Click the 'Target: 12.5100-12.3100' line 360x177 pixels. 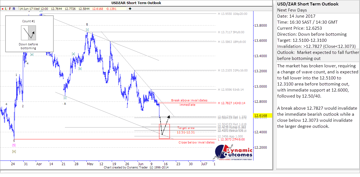click(302, 40)
